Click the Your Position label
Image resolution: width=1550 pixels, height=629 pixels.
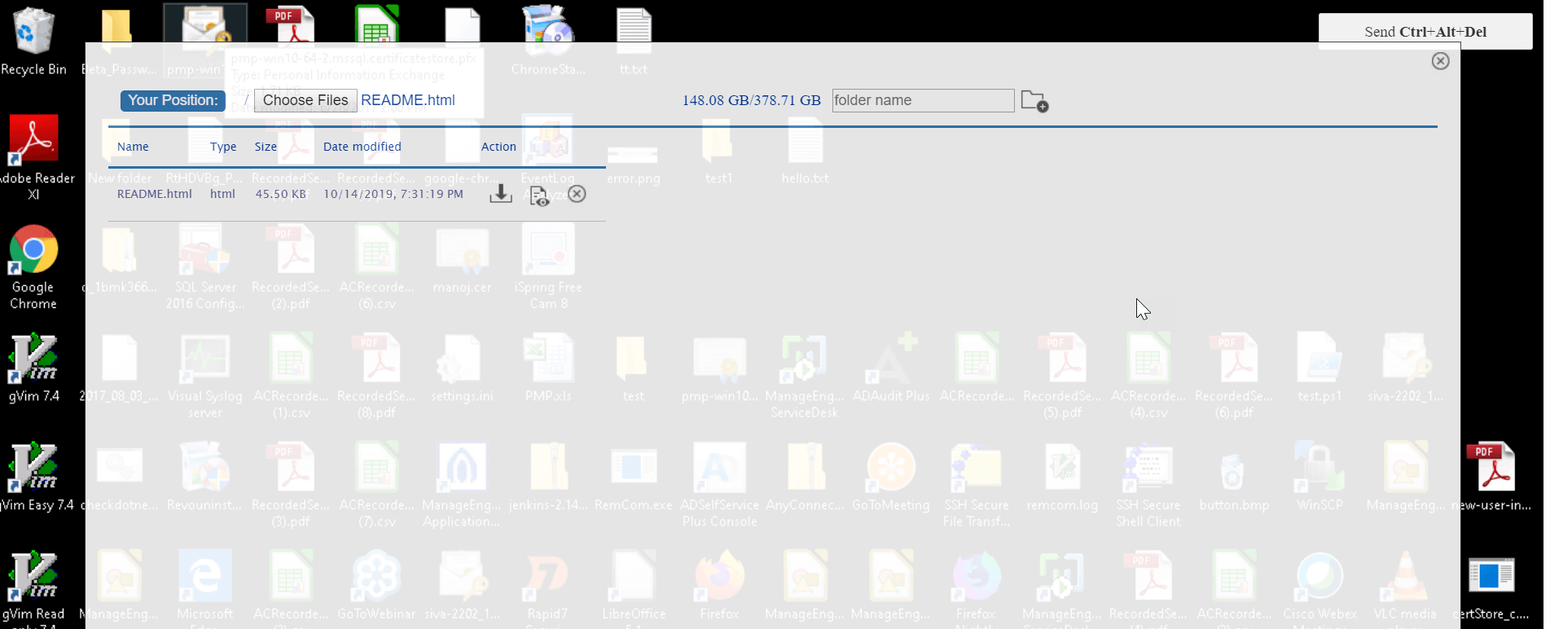click(173, 100)
